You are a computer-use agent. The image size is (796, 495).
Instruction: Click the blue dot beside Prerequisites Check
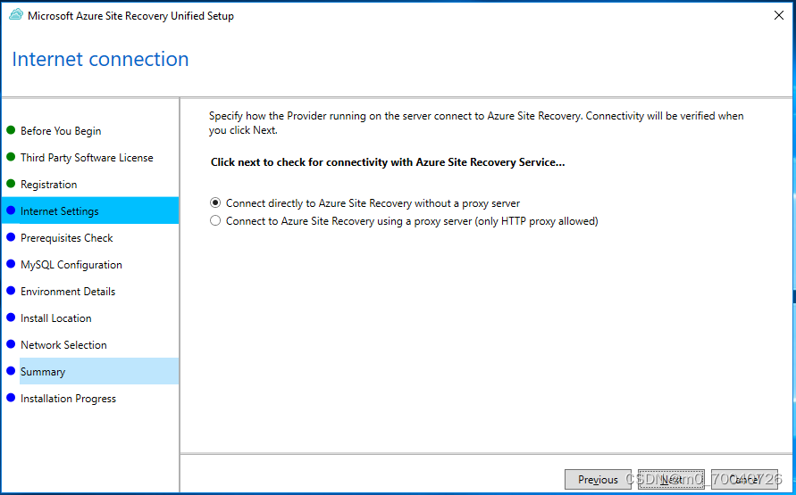coord(11,237)
